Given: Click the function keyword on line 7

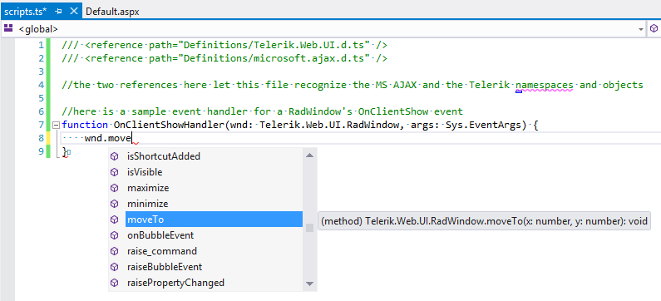Looking at the screenshot, I should tap(85, 126).
